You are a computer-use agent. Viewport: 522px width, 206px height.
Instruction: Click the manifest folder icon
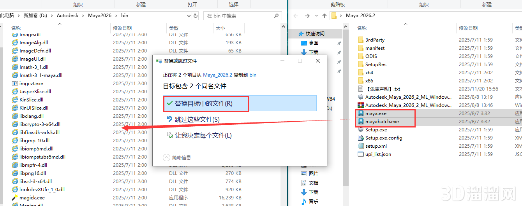pos(361,48)
